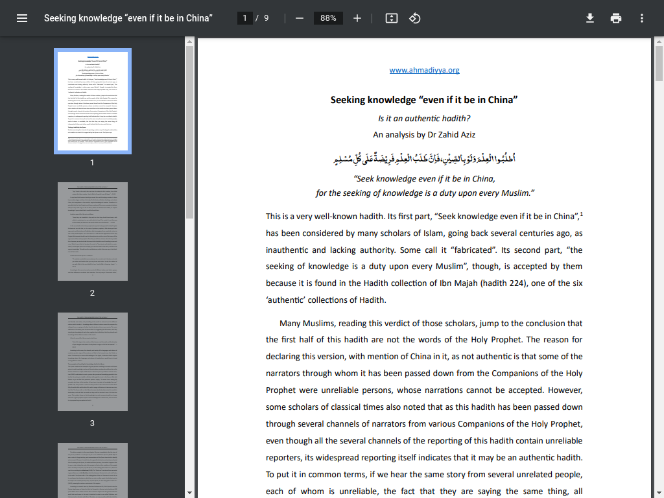The height and width of the screenshot is (498, 664).
Task: Click the zoom in plus icon
Action: point(357,18)
